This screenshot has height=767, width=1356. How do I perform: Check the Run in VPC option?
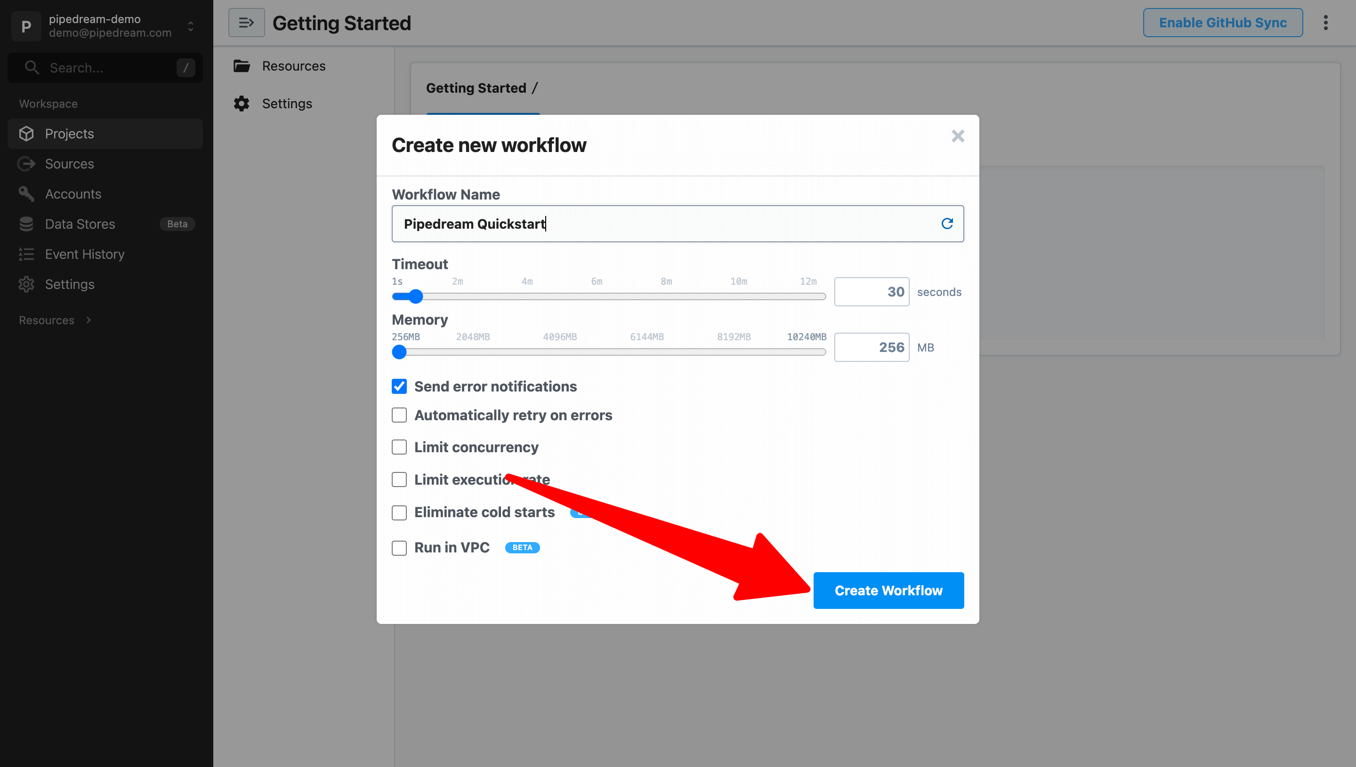[399, 548]
